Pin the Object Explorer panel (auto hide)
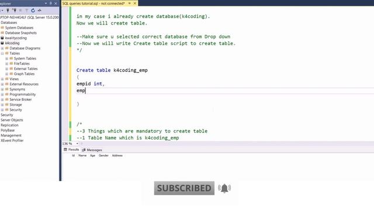The height and width of the screenshot is (210, 374). 51,3
